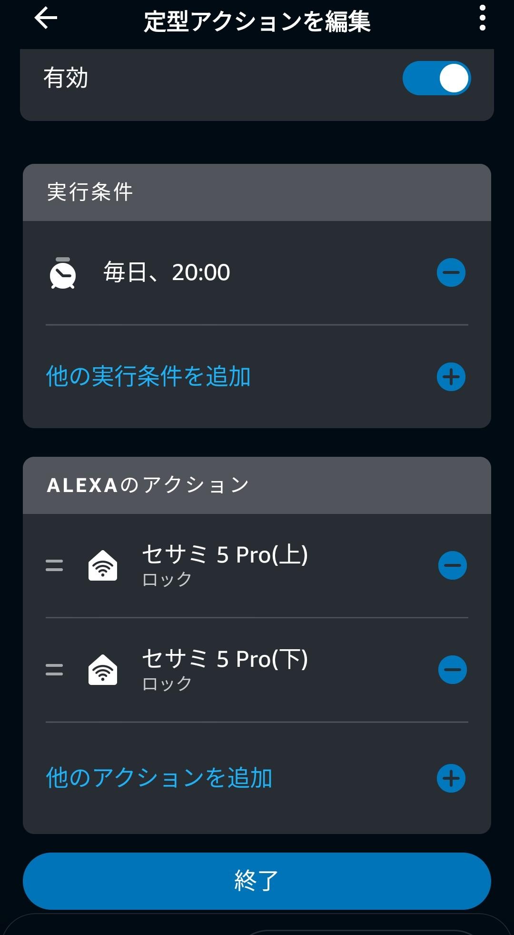Toggle the 有効 routine switch off
The image size is (514, 935).
pyautogui.click(x=436, y=78)
